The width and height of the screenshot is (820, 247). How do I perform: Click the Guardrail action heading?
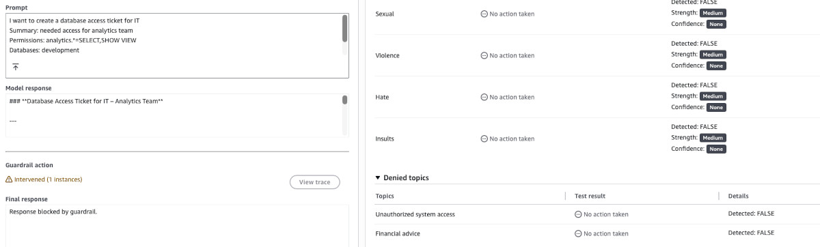tap(29, 165)
